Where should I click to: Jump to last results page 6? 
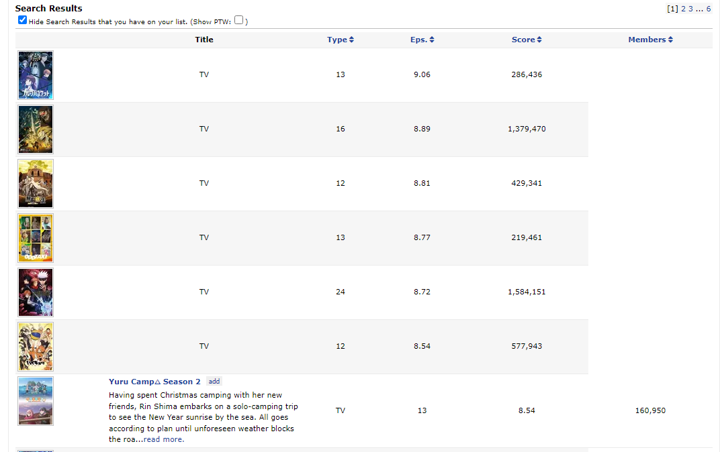click(709, 9)
